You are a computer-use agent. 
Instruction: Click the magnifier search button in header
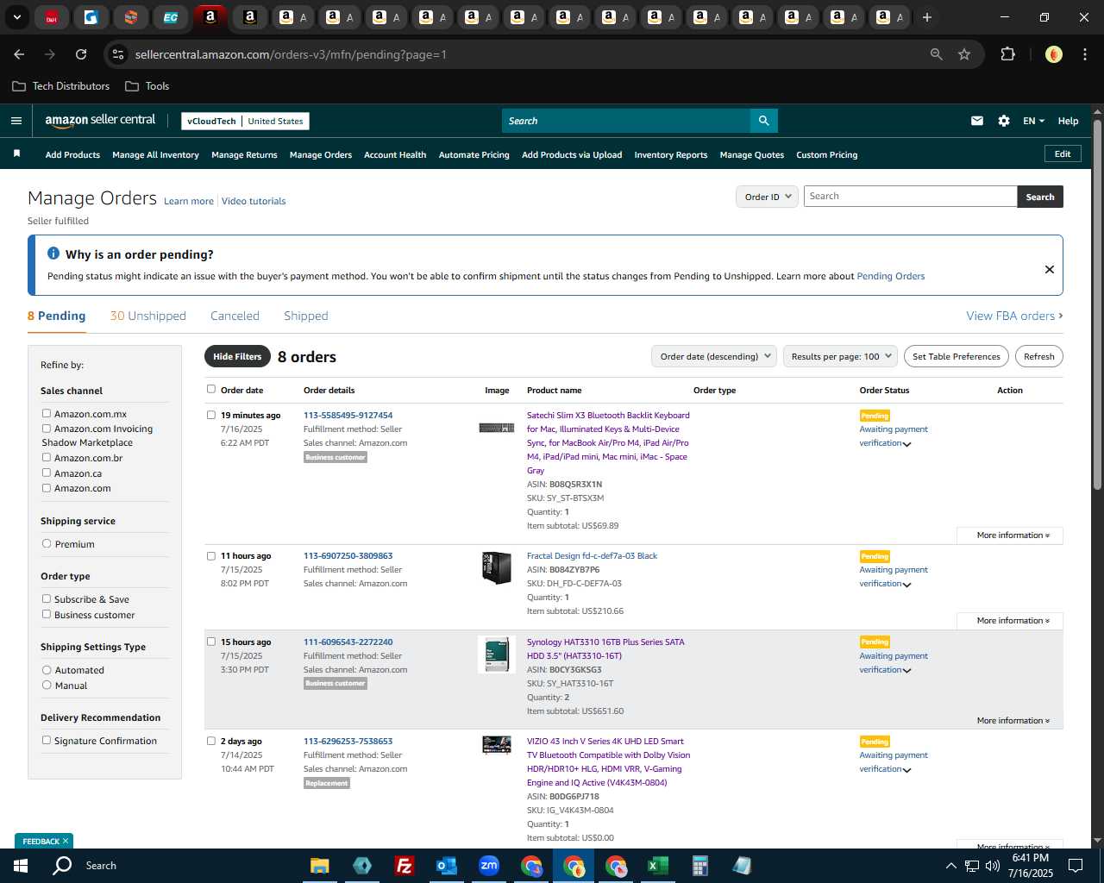click(763, 121)
